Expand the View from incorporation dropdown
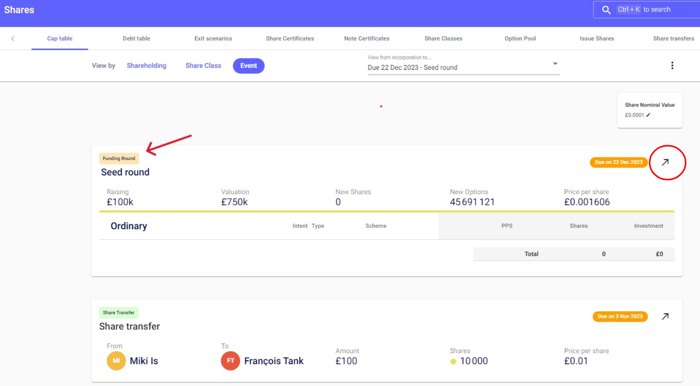The width and height of the screenshot is (700, 386). 555,64
